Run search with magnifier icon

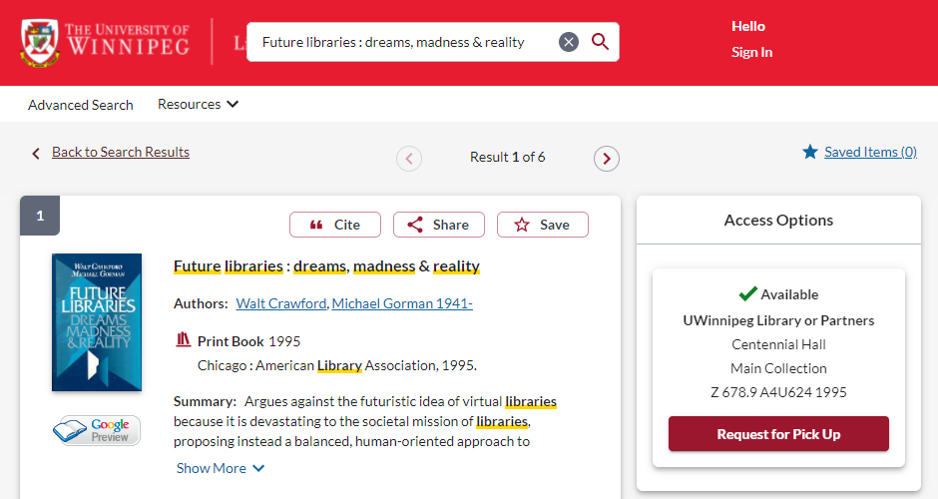click(600, 42)
